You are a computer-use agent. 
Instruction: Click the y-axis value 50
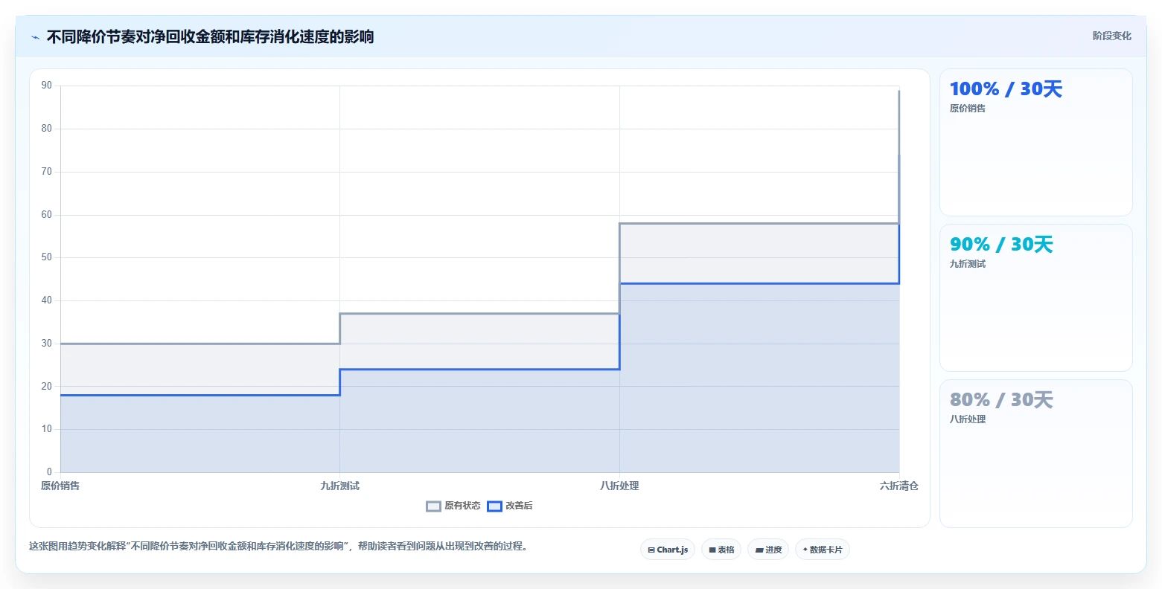click(47, 257)
